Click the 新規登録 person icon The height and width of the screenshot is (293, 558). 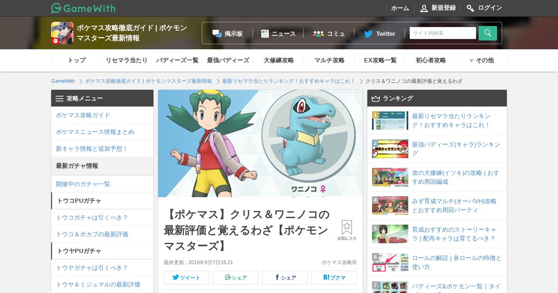[x=424, y=8]
